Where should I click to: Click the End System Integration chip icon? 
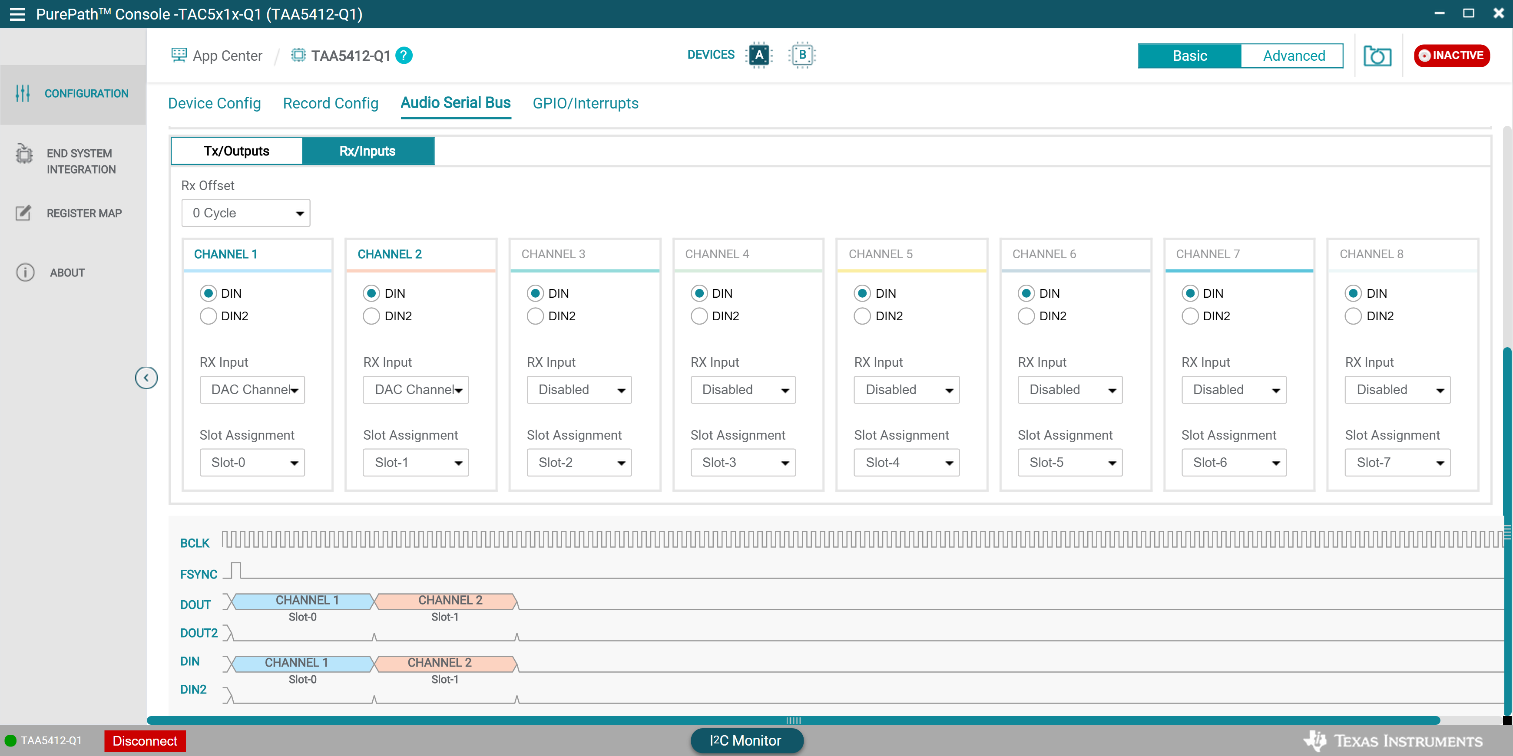[24, 154]
